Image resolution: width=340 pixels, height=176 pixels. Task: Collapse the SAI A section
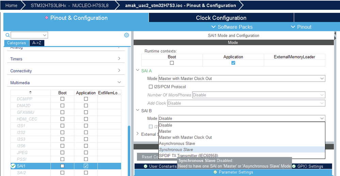138,70
